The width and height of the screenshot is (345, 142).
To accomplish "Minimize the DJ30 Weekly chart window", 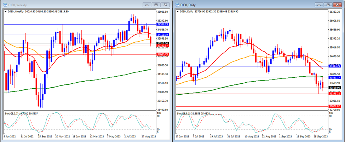I will [x=147, y=5].
